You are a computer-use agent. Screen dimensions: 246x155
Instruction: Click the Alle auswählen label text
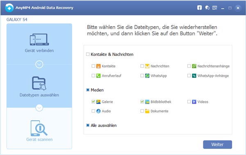coord(104,125)
